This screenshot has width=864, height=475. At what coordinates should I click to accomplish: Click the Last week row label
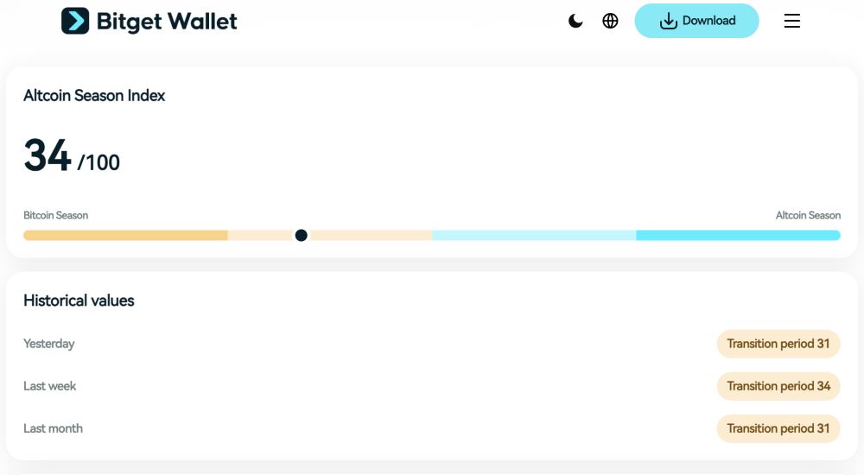(49, 386)
